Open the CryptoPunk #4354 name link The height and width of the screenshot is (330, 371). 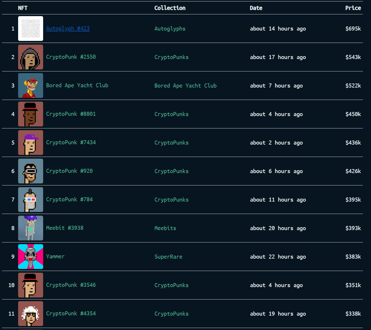click(x=71, y=314)
